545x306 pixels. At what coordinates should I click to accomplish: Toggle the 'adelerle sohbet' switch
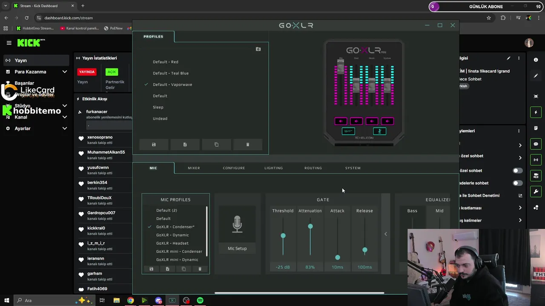click(x=517, y=183)
